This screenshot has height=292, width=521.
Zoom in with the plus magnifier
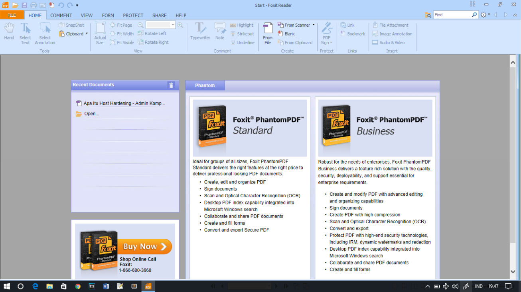(180, 25)
